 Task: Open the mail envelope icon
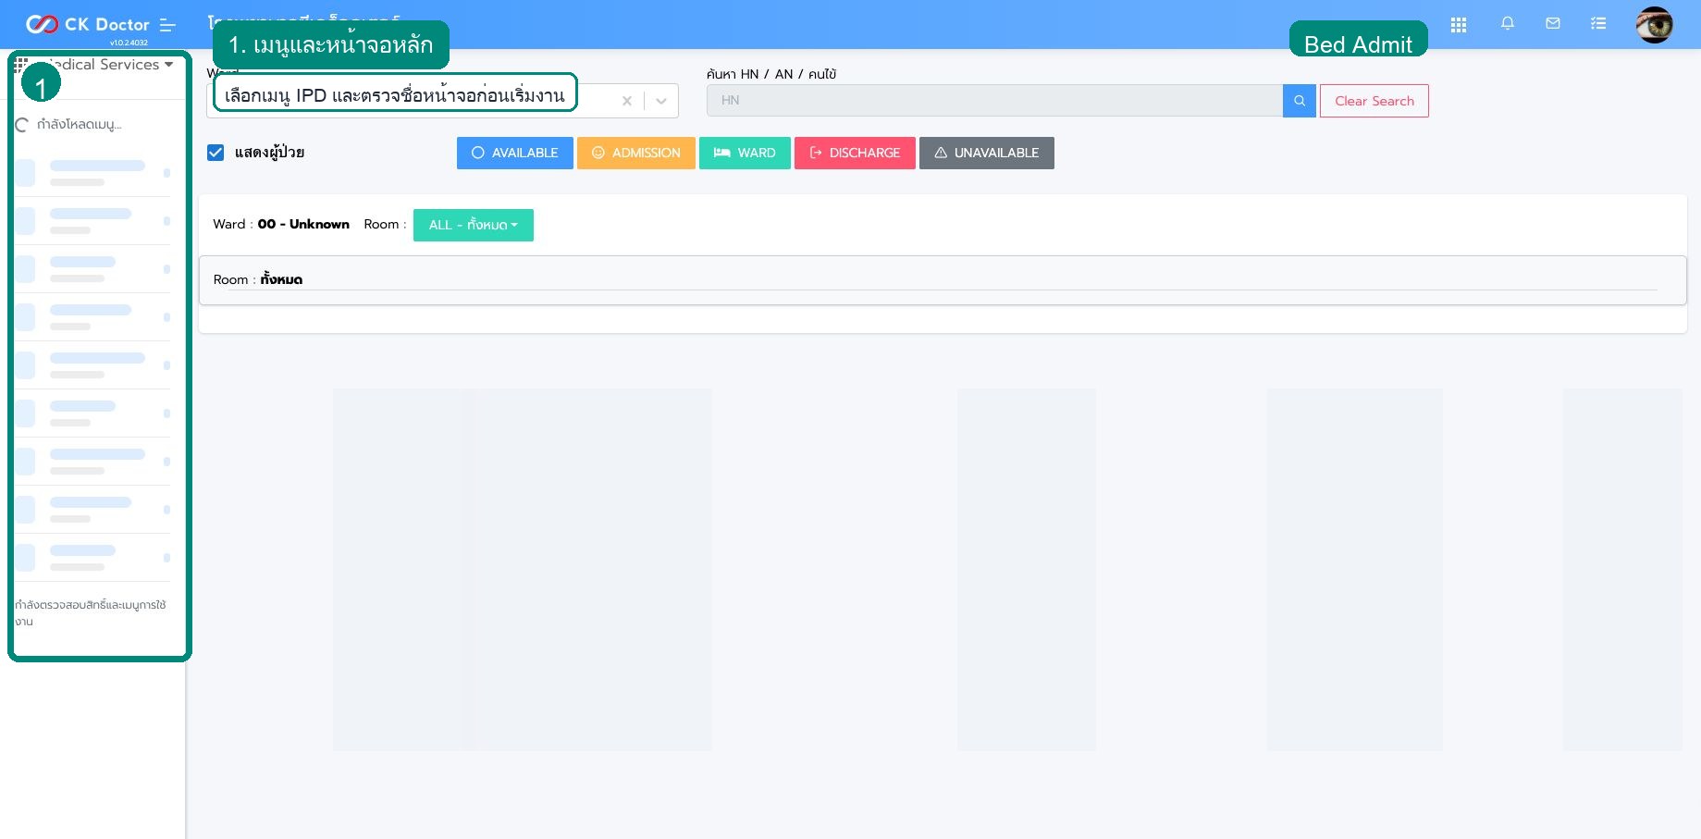(1553, 24)
